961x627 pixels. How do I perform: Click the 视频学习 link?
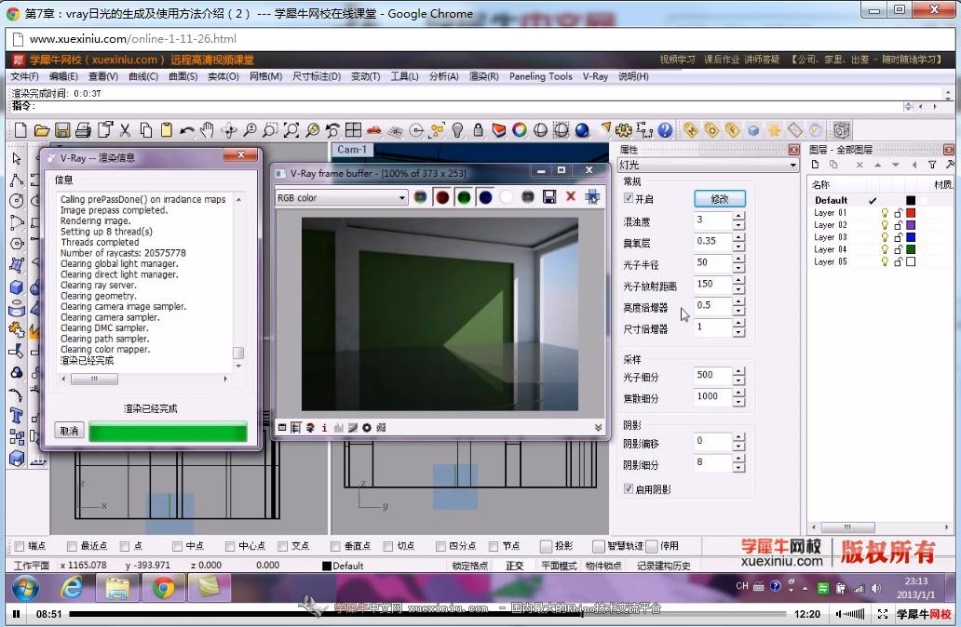[x=677, y=60]
